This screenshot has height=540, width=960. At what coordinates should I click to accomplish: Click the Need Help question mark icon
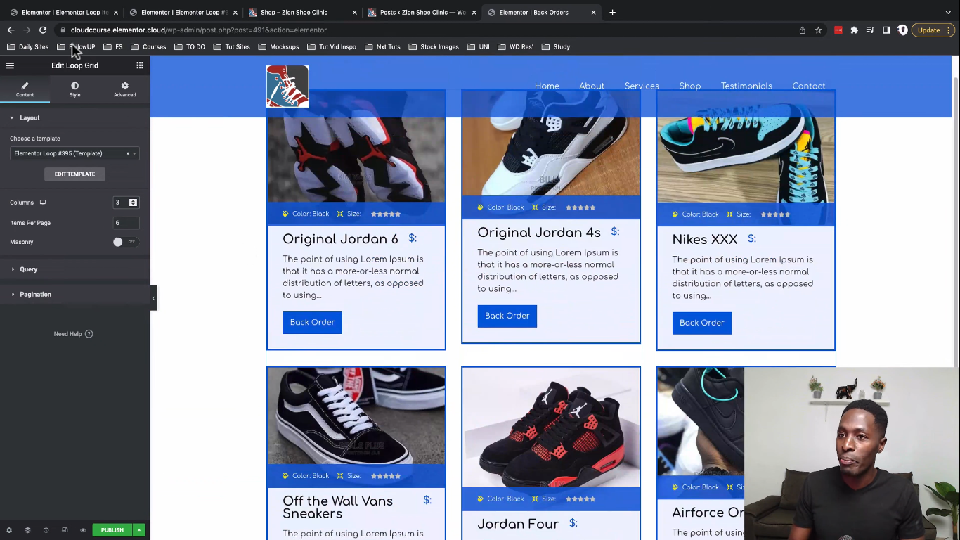pos(89,334)
